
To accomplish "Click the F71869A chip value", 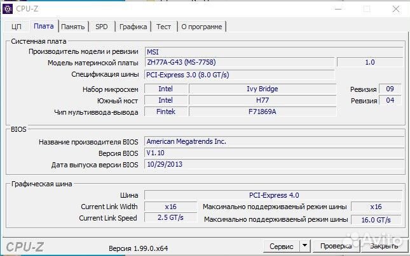I will coord(263,112).
